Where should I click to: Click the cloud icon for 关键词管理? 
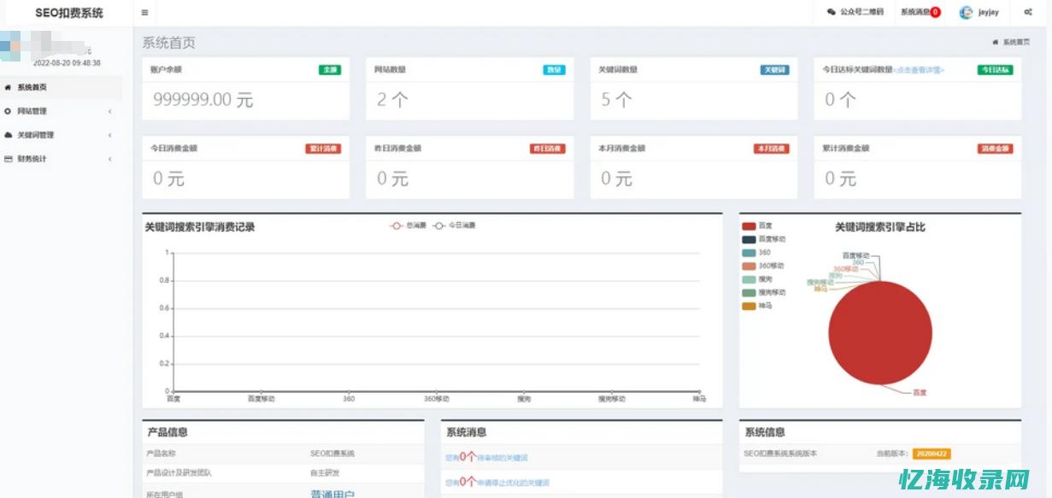tap(9, 134)
